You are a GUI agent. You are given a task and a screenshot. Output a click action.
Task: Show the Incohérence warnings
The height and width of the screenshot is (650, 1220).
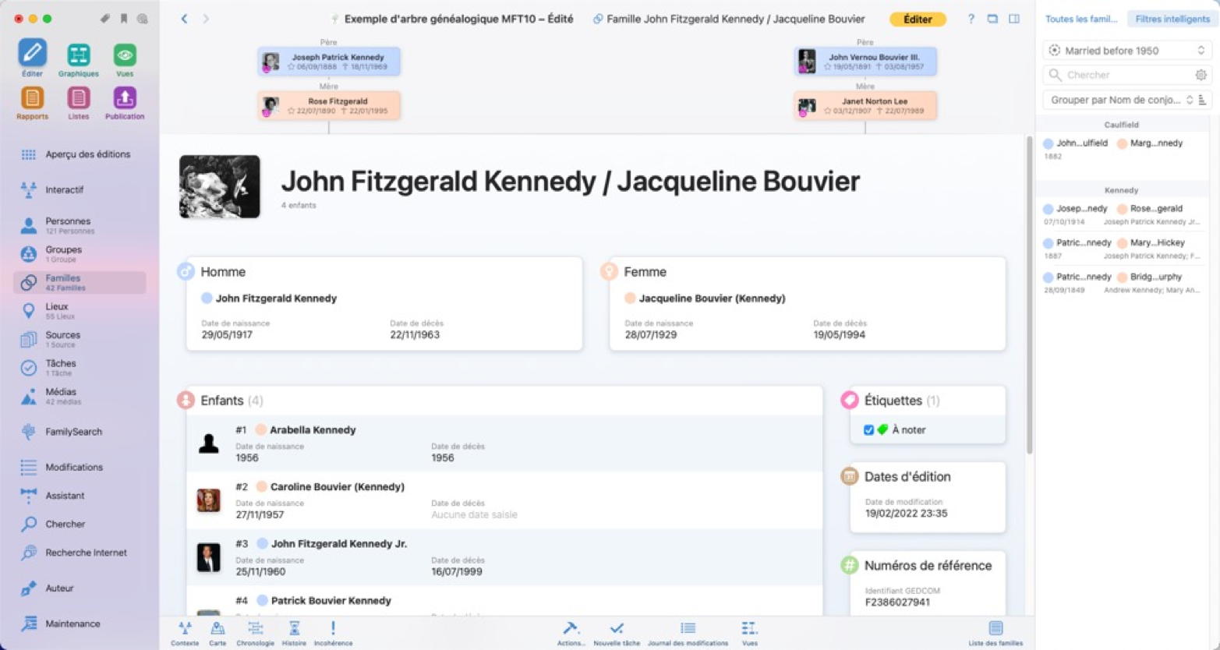(333, 633)
